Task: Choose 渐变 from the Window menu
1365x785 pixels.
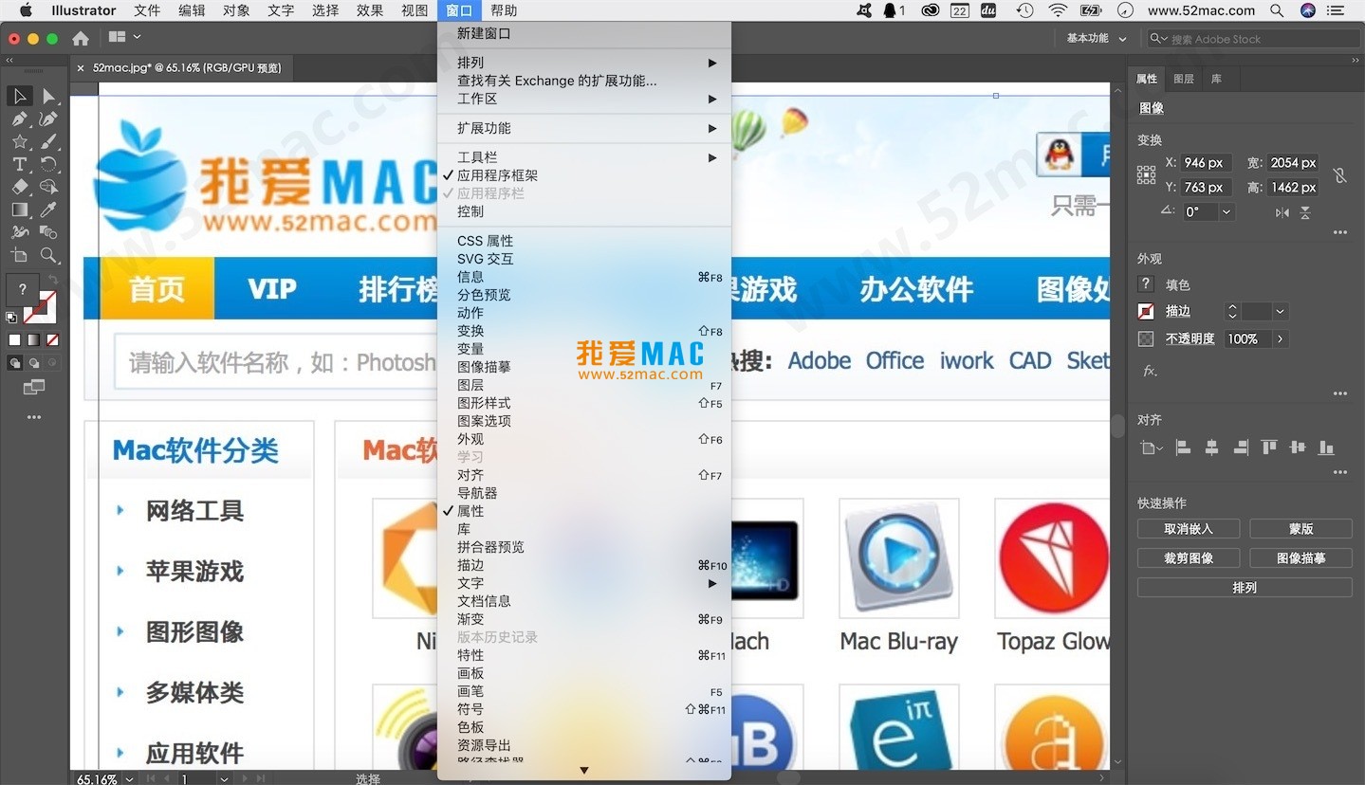Action: [x=584, y=619]
